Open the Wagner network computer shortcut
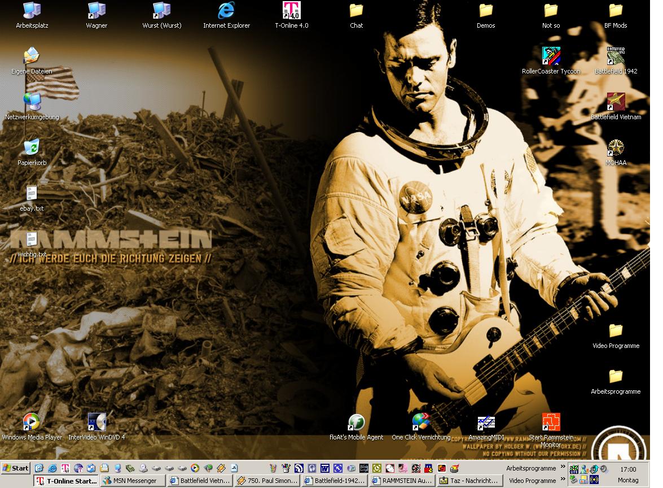This screenshot has width=663, height=488. [x=96, y=15]
